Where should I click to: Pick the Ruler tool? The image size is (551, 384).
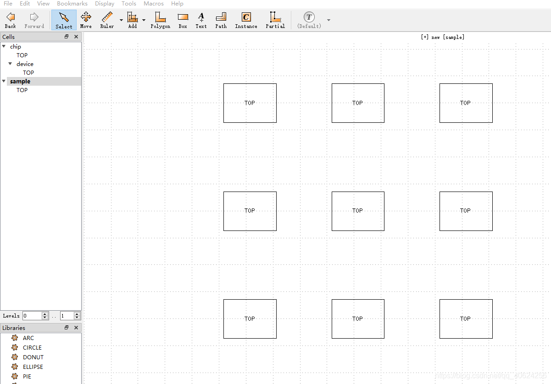107,20
